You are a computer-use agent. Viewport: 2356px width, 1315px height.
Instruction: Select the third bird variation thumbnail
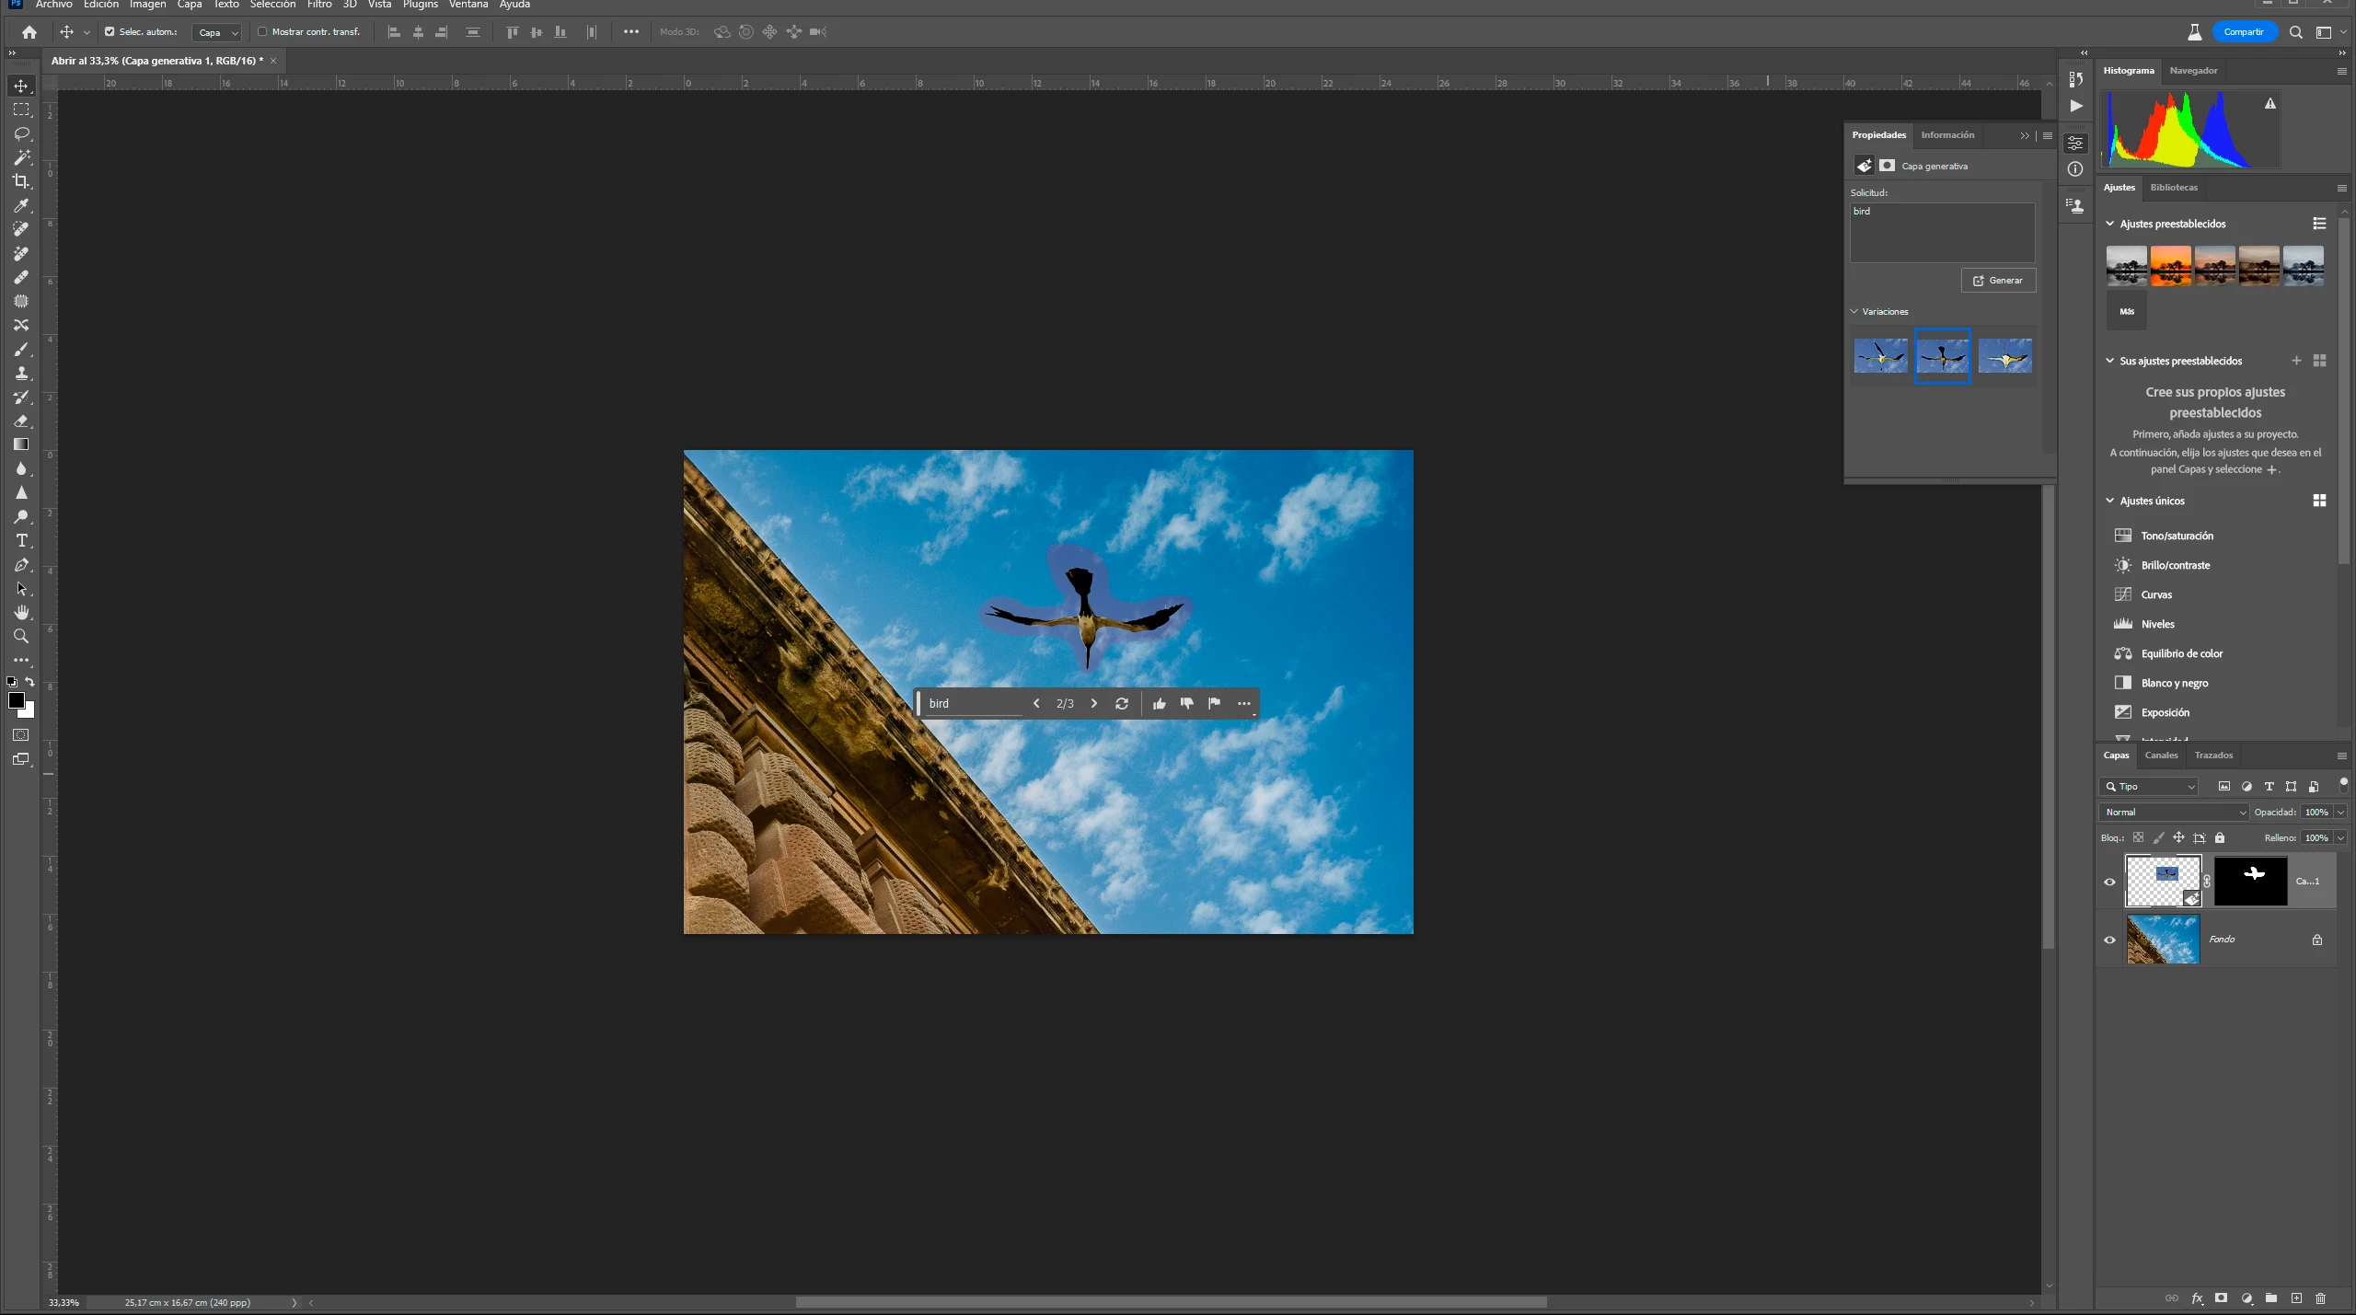tap(2004, 356)
